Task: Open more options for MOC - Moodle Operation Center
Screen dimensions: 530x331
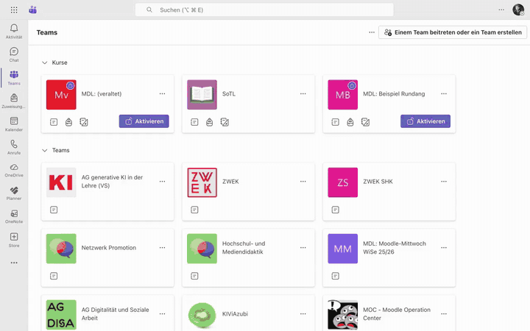Action: [x=444, y=314]
